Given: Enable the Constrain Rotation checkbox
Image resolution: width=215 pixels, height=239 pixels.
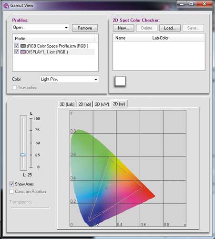Looking at the screenshot, I should point(11,191).
